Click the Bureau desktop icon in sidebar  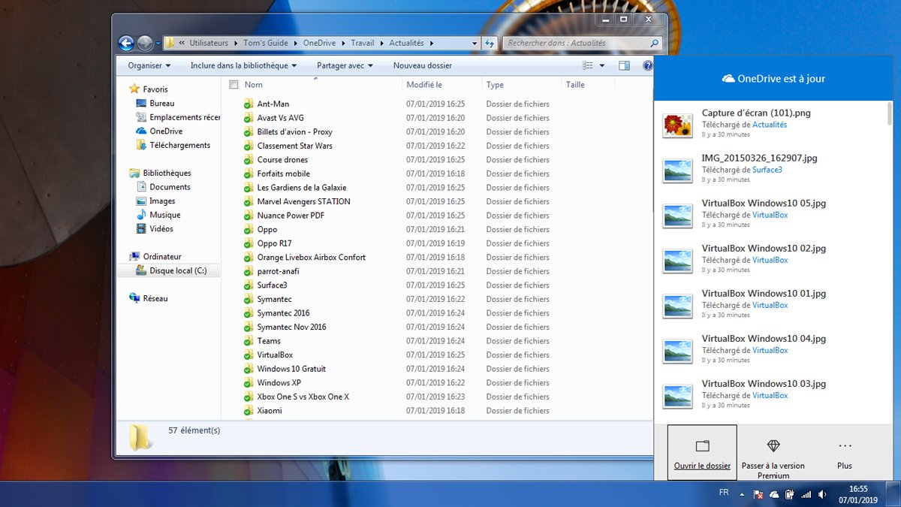click(141, 104)
